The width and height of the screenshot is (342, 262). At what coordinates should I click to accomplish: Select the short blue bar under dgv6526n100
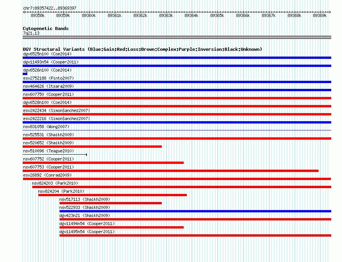pos(25,74)
